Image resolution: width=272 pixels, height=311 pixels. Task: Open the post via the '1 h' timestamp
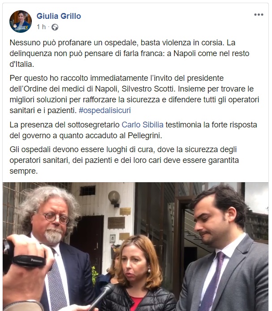[x=41, y=27]
